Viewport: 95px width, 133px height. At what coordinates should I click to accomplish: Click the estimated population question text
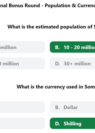pos(51,27)
